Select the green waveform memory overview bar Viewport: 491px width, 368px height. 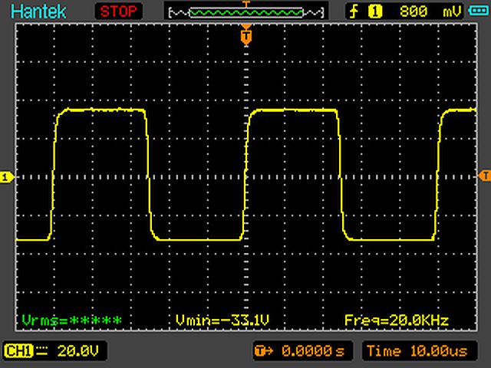(246, 12)
